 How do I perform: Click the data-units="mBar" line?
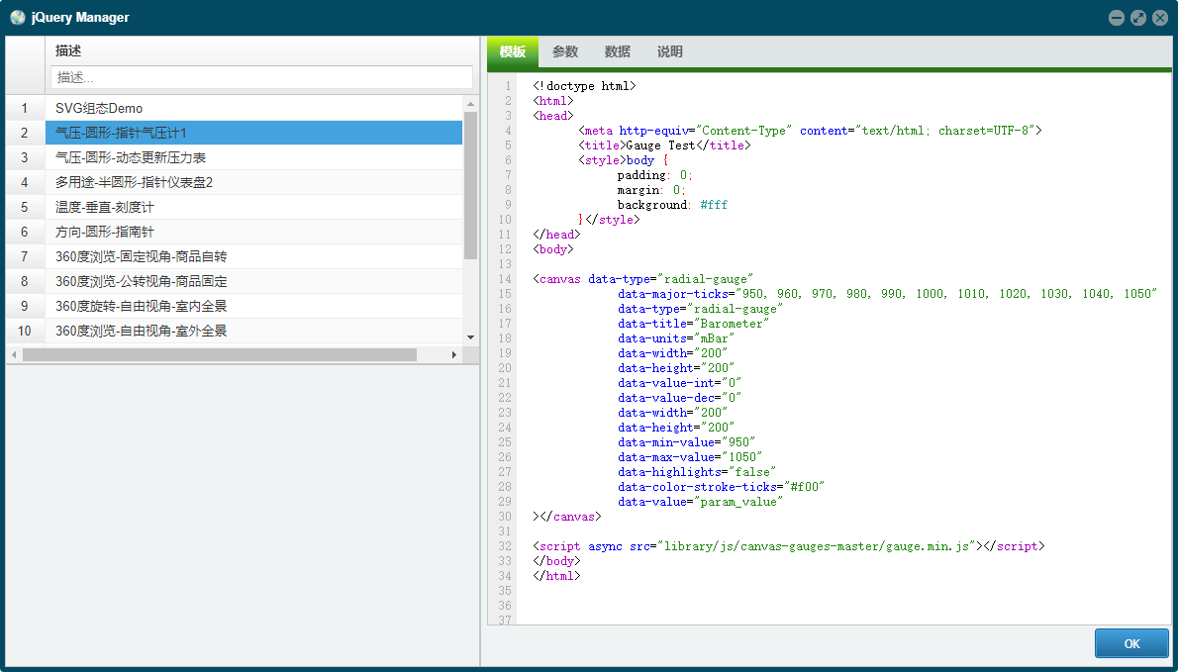(676, 338)
